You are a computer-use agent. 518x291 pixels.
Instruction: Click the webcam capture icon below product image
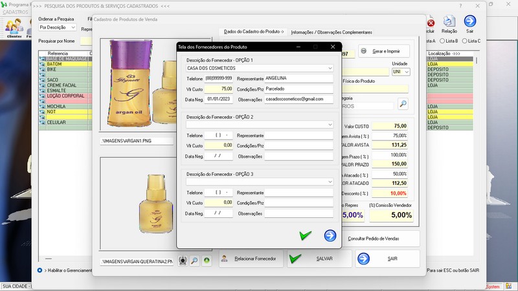[183, 261]
